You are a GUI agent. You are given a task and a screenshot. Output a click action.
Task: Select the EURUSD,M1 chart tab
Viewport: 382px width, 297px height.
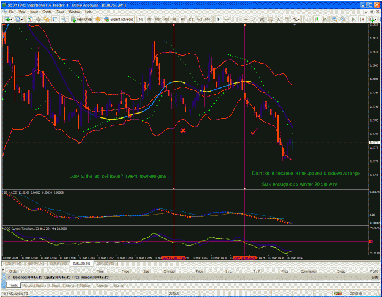tap(82, 263)
